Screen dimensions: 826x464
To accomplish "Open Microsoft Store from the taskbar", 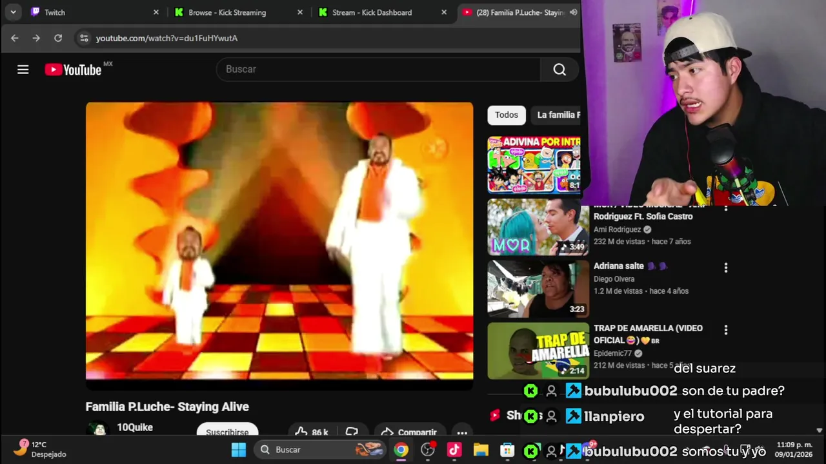I will click(x=507, y=450).
